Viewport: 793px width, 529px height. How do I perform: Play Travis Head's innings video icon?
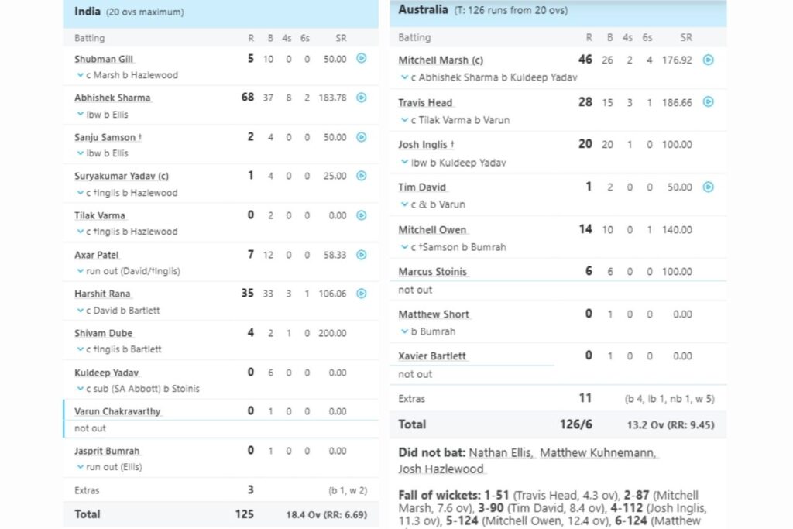tap(708, 102)
